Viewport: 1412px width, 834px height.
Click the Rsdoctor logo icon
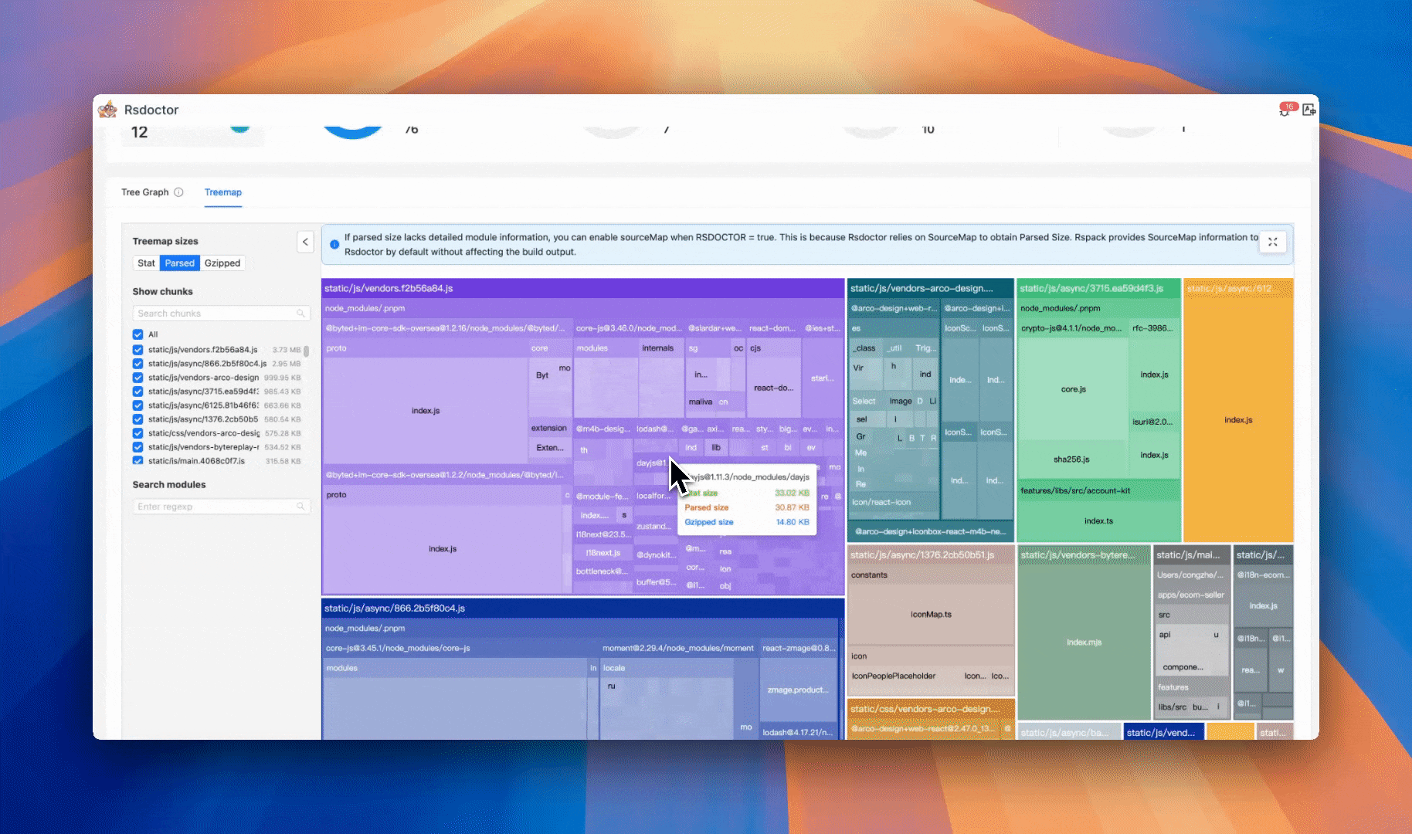pos(107,109)
